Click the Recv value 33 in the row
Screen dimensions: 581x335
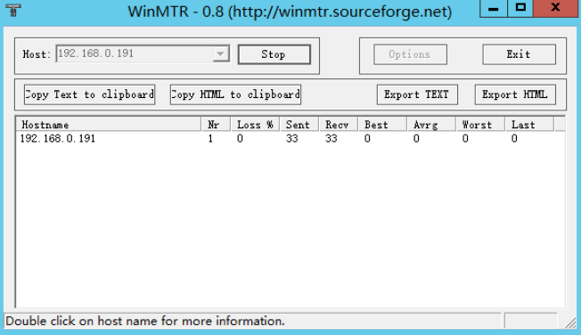[x=331, y=139]
